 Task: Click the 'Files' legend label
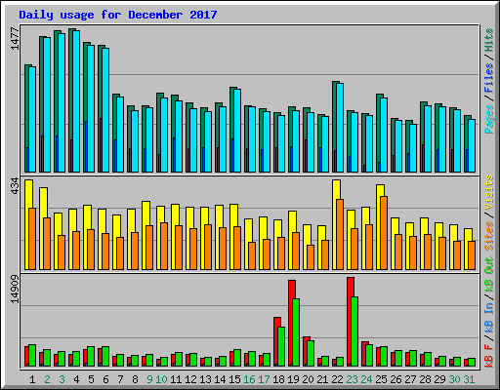[489, 77]
